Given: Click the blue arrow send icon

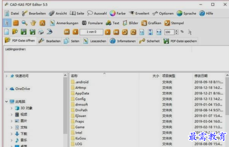Looking at the screenshot, I should [50, 32].
